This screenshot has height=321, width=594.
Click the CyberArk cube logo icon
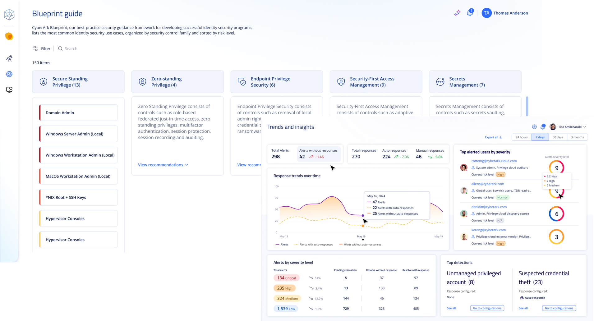click(9, 14)
